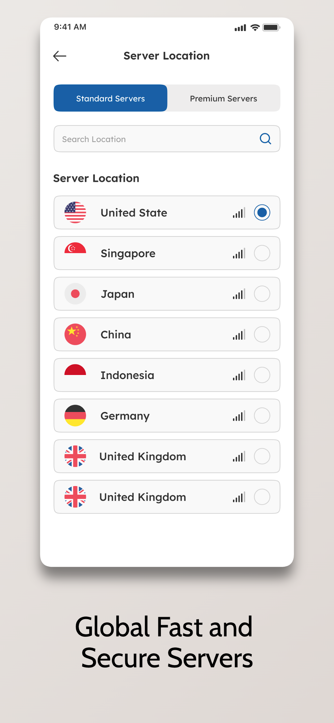This screenshot has width=334, height=723.
Task: Select the Germany radio button
Action: 262,415
